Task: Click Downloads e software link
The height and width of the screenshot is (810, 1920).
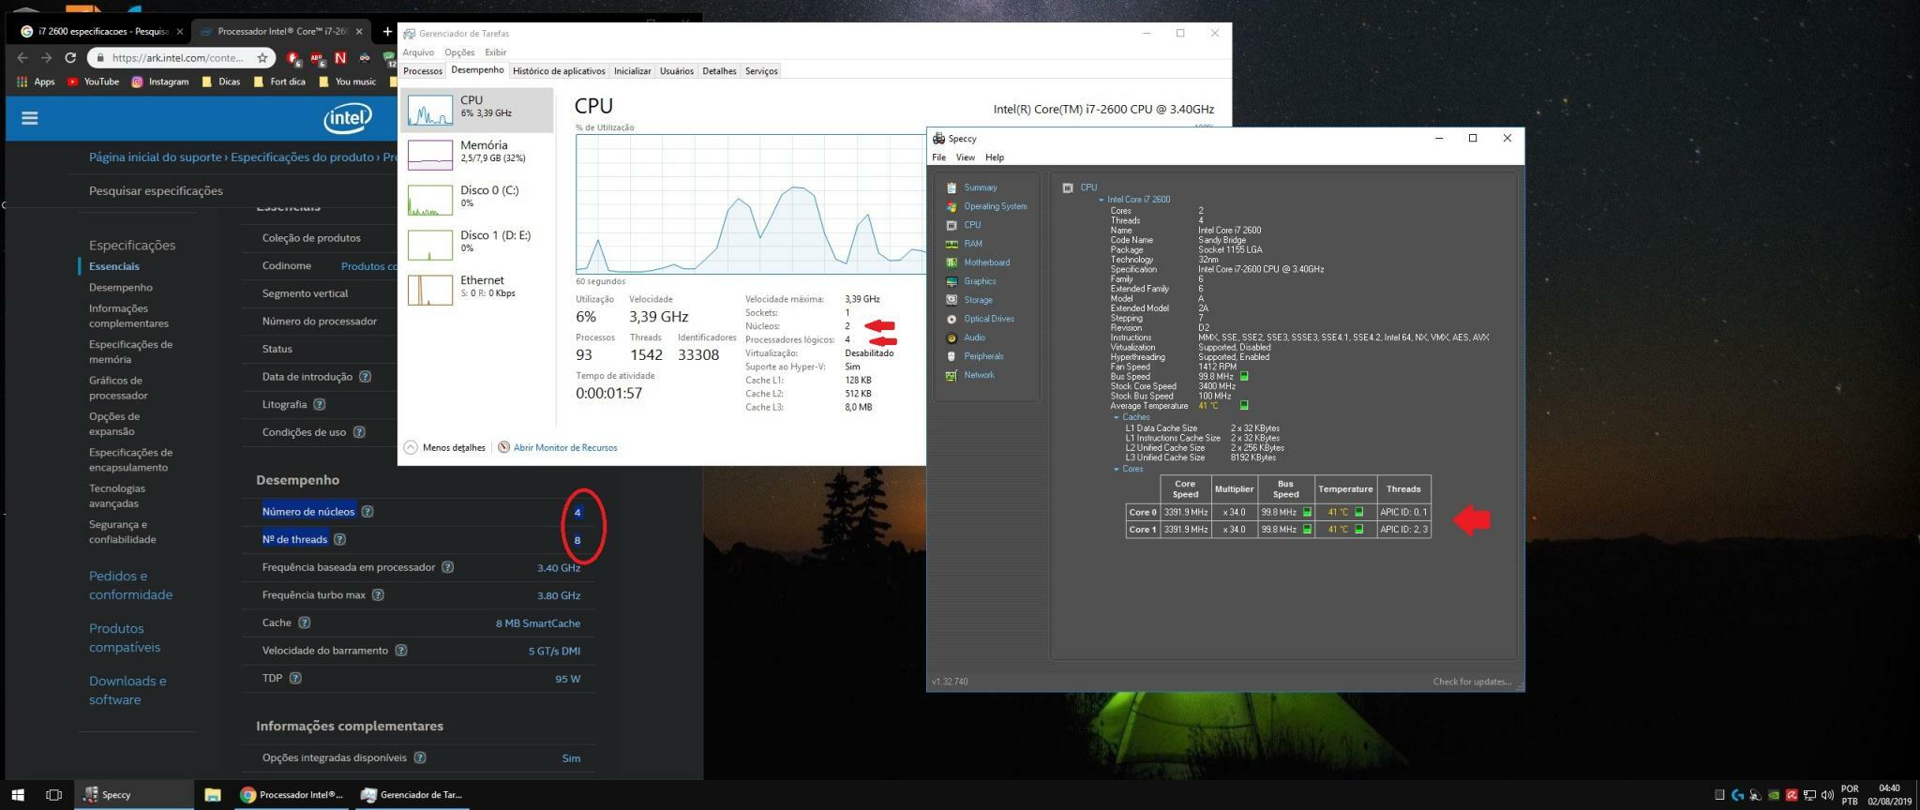Action: (x=127, y=690)
